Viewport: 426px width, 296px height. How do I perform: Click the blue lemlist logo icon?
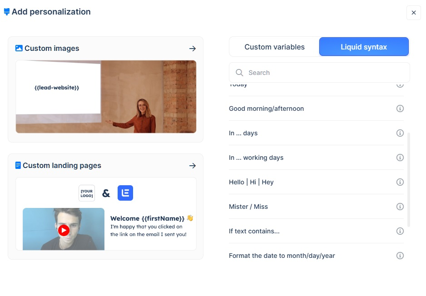pos(125,193)
